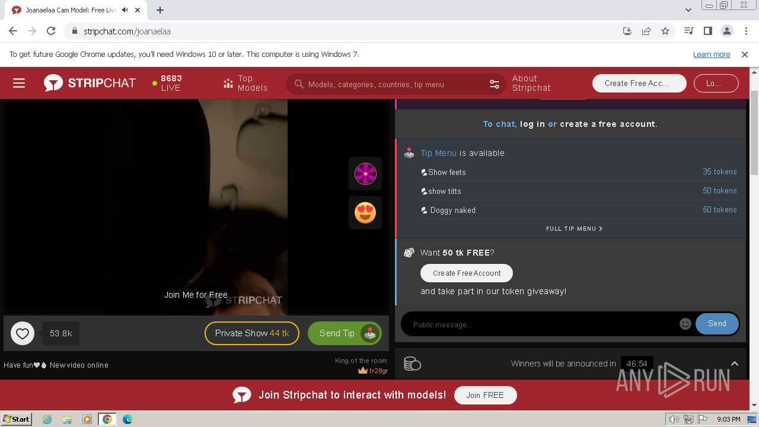
Task: Select the Joanaelaa Cam Model tab
Action: pyautogui.click(x=75, y=10)
